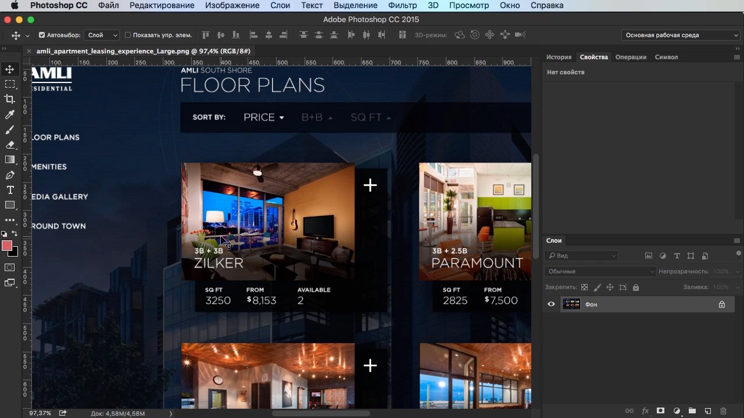Select the Rectangle shape tool
Screen dimensions: 744x418
coord(10,205)
